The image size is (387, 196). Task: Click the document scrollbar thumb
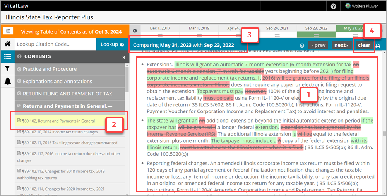[384, 134]
